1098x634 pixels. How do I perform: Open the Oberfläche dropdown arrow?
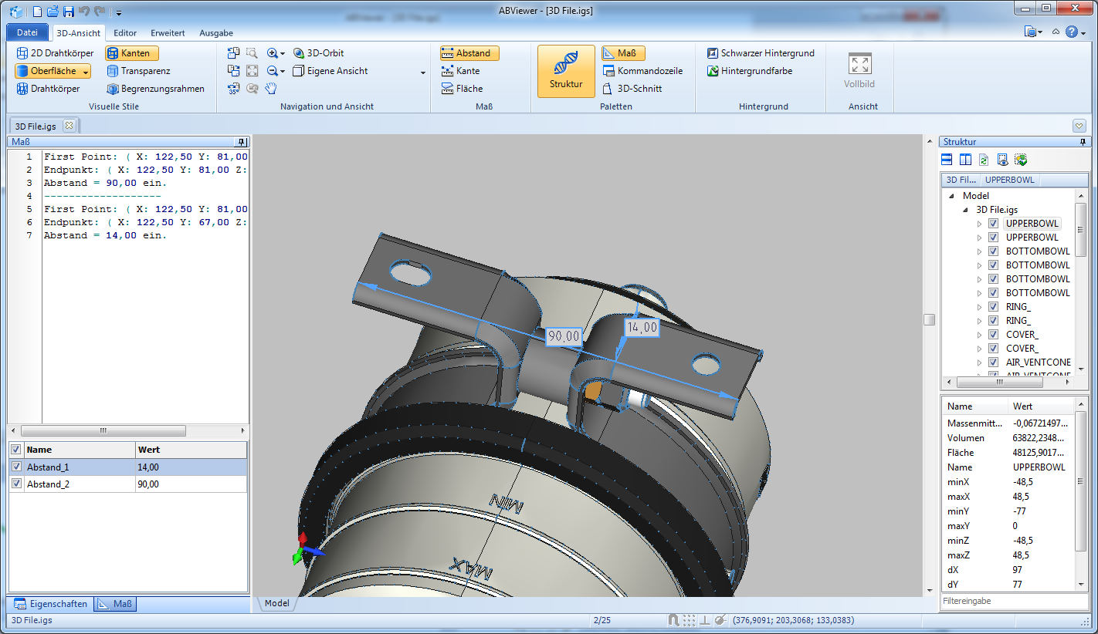[x=86, y=71]
